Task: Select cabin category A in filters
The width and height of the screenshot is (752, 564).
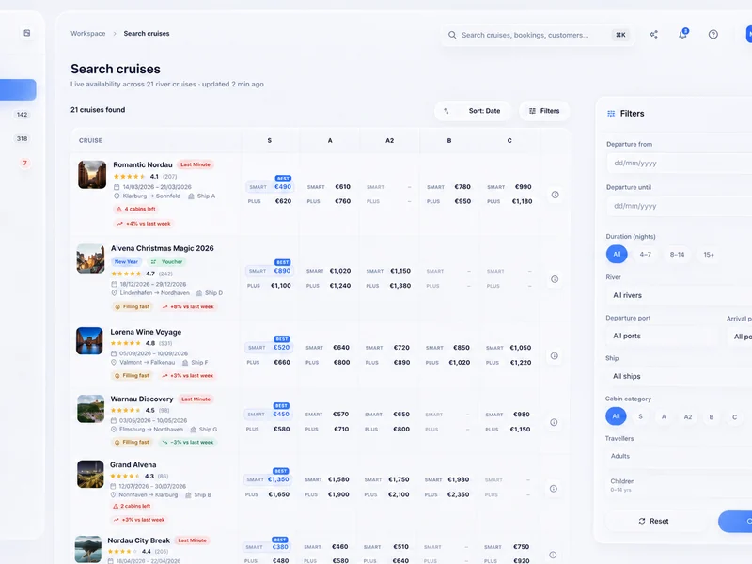Action: 664,416
